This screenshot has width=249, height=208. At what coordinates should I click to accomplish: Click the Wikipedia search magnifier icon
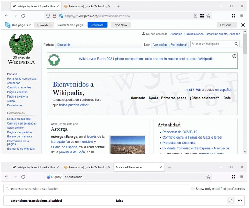pos(236,44)
